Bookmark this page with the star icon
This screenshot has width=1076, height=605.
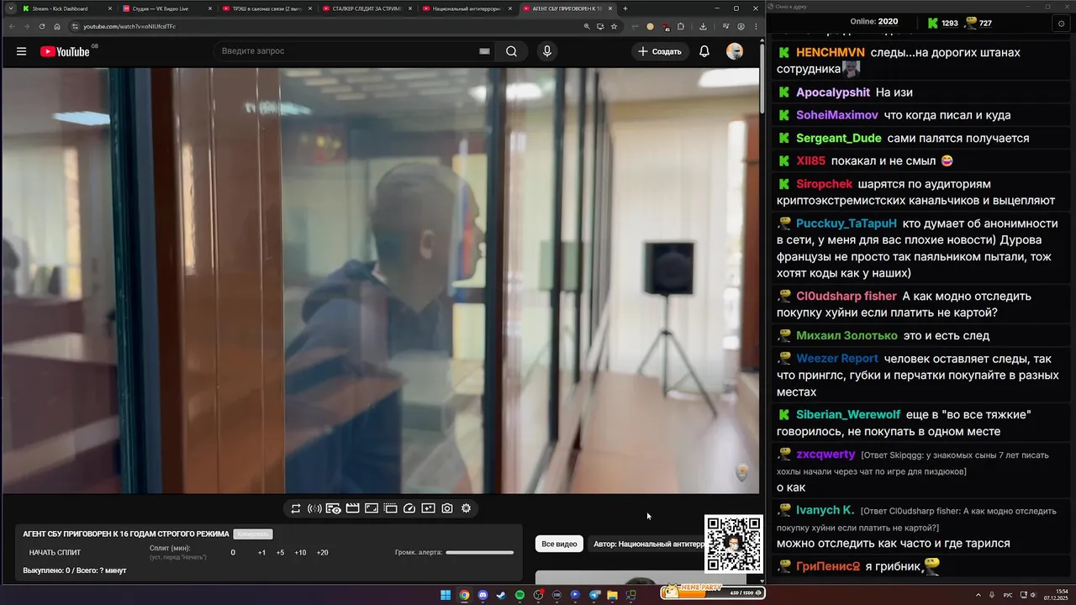[x=614, y=26]
